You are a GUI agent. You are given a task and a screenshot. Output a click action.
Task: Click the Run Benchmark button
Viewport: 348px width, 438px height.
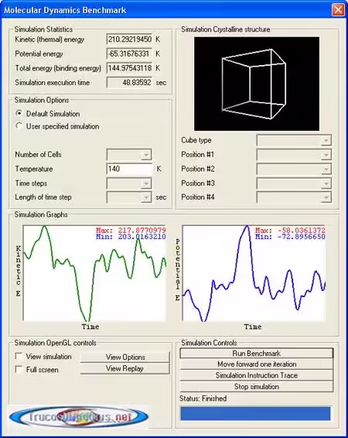[257, 354]
